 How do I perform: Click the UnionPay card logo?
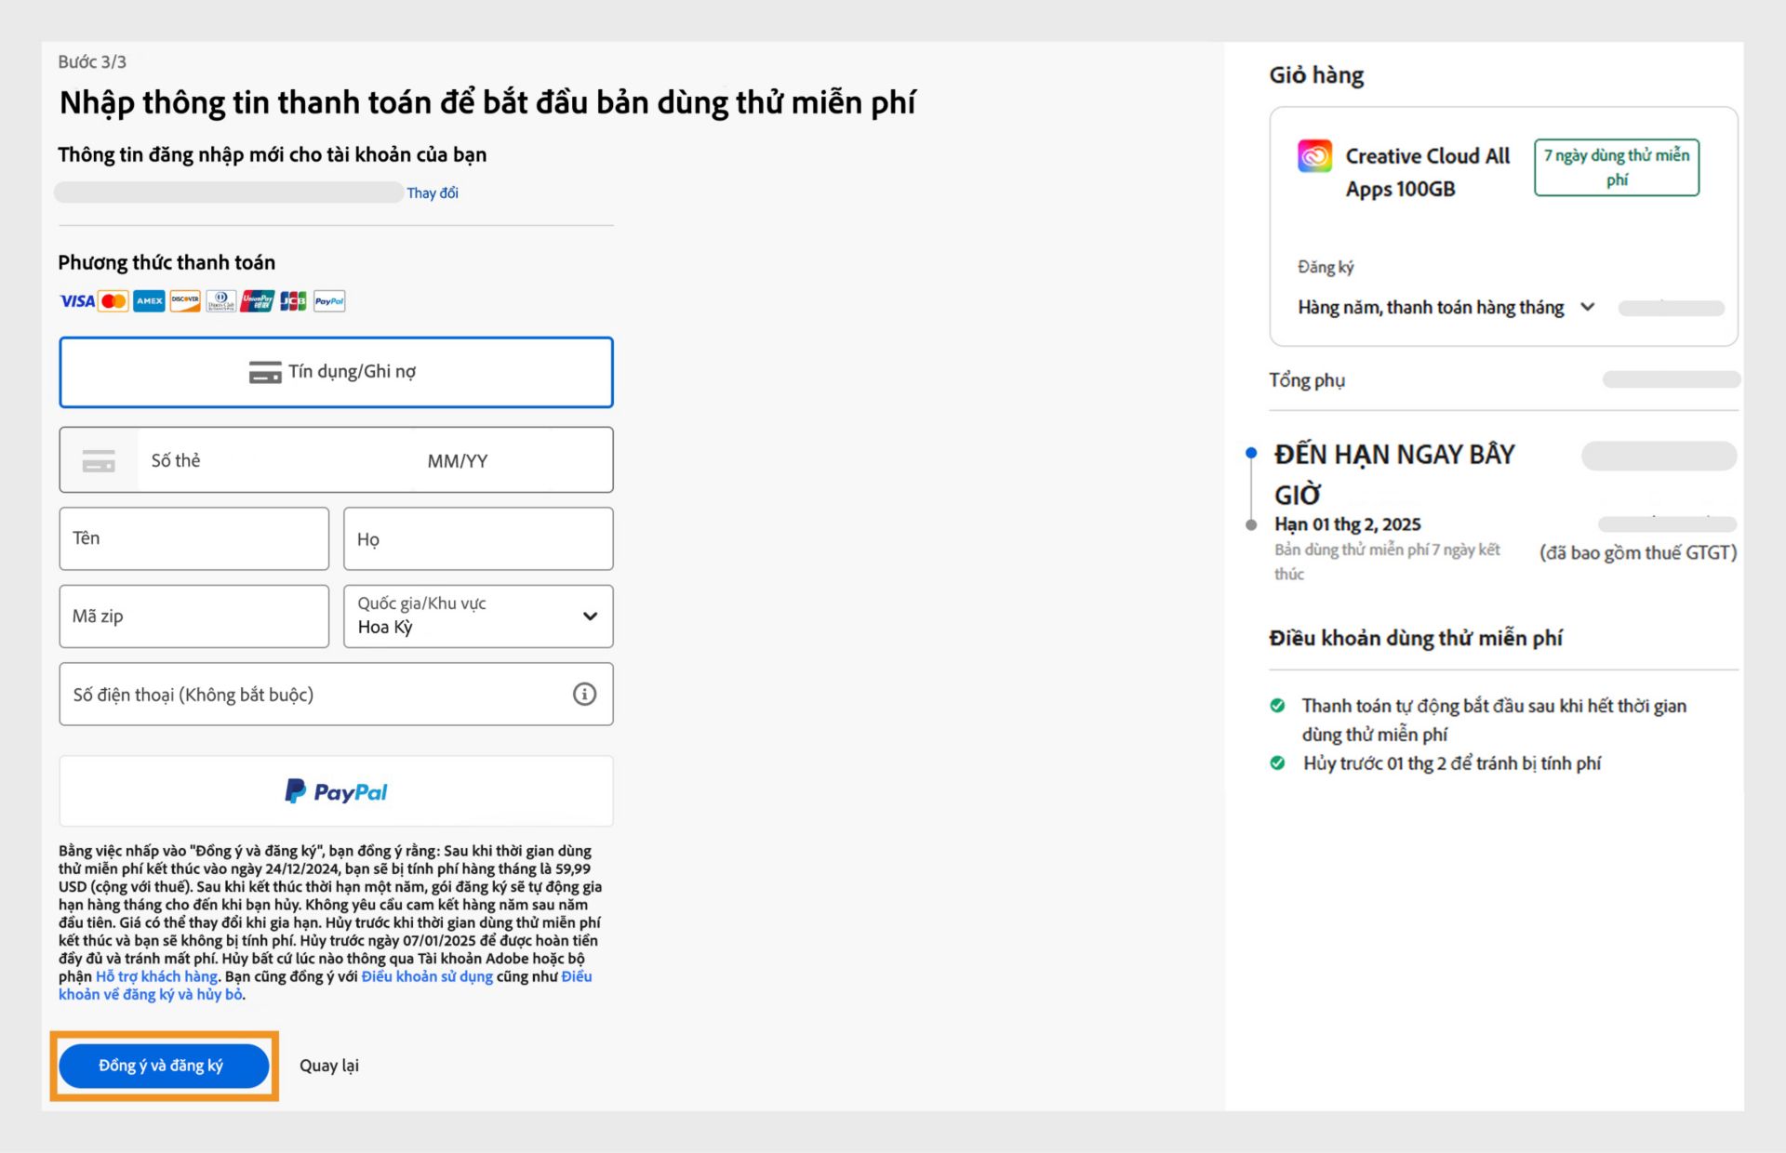tap(257, 301)
